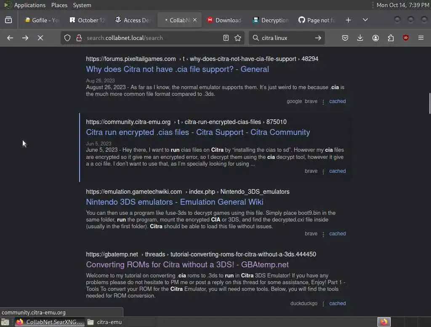Viewport: 431px width, 327px height.
Task: Click the page vertical scrollbar thumb
Action: click(x=430, y=103)
